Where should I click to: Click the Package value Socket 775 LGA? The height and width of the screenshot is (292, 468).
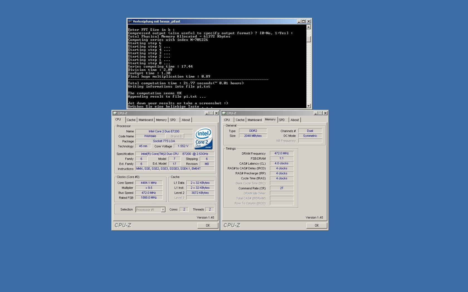coord(164,141)
